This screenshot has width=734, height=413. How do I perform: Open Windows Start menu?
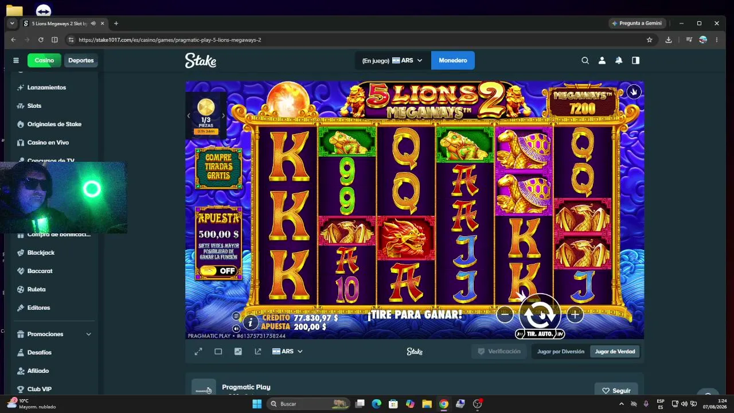[x=257, y=404]
